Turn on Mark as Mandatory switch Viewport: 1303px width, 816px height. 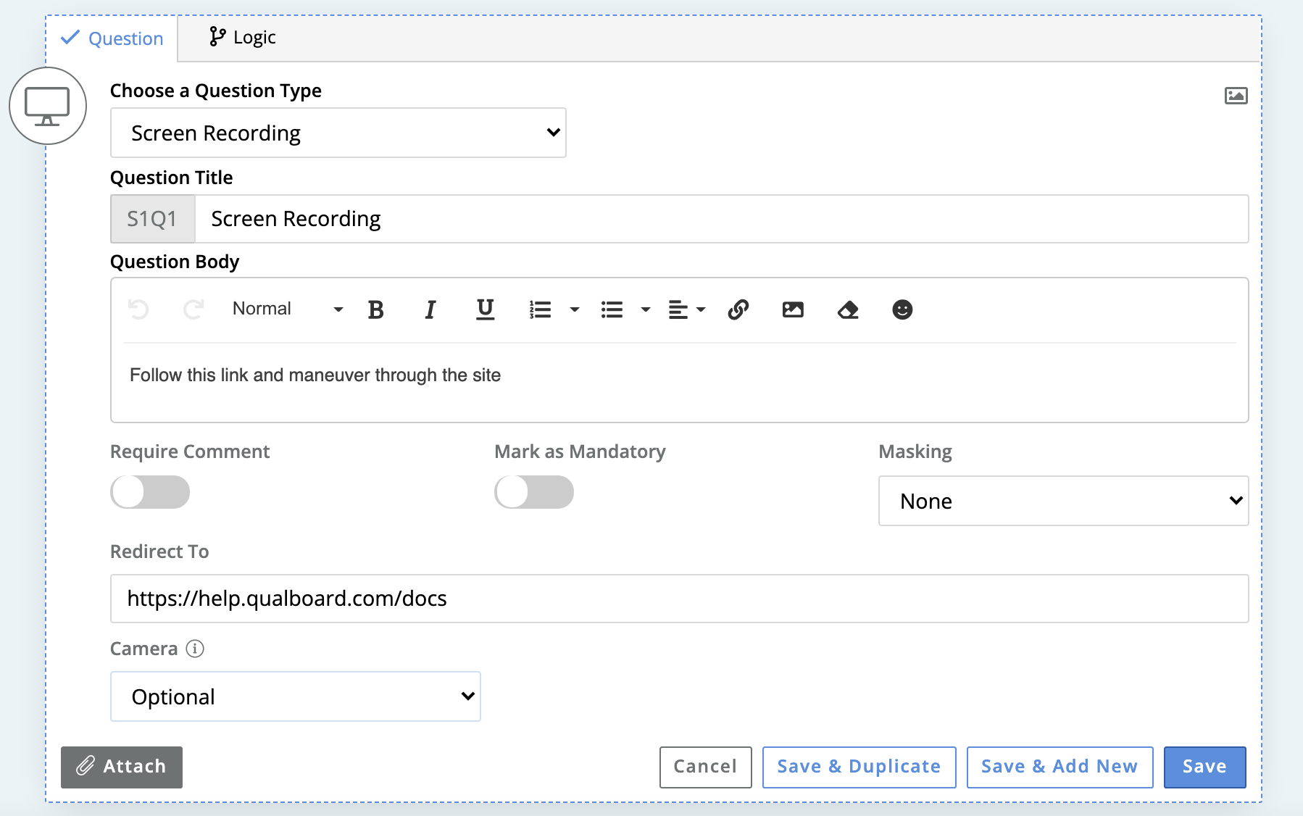tap(534, 492)
